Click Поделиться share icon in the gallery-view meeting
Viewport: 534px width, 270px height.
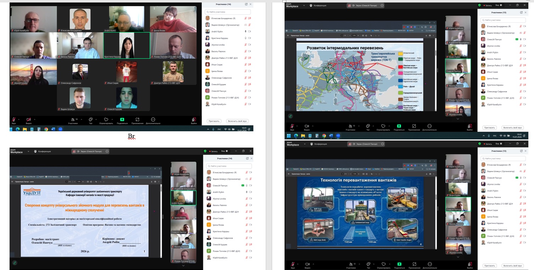point(122,120)
